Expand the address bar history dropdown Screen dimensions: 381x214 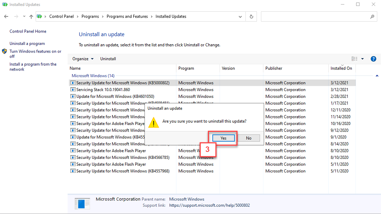click(240, 16)
